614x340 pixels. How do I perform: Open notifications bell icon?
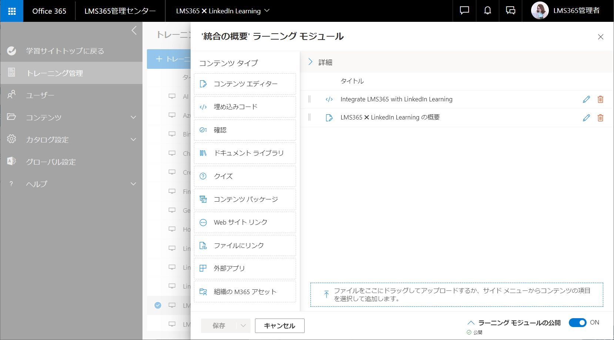coord(487,11)
